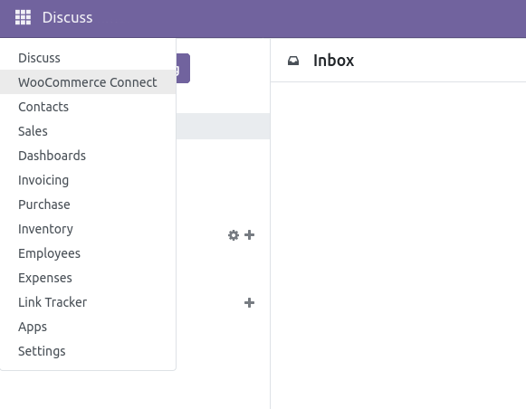Add a channel with plus beside gear
The width and height of the screenshot is (526, 409).
click(249, 235)
